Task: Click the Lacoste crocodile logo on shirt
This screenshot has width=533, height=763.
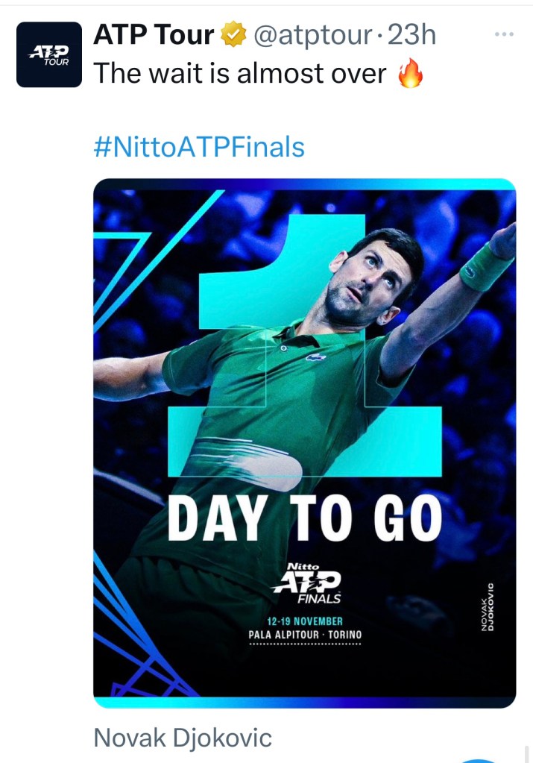Action: point(315,357)
